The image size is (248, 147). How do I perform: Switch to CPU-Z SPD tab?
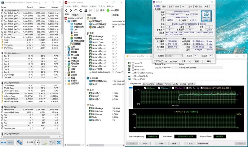[184, 6]
